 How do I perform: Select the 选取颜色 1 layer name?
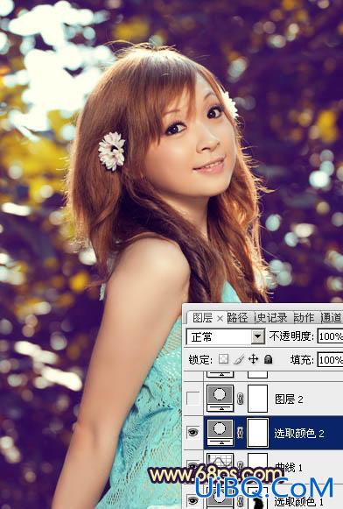299,501
